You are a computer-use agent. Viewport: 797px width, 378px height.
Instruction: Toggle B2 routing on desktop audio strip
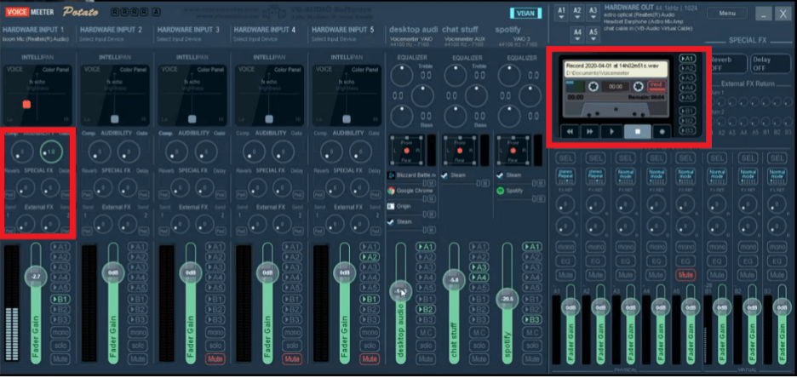426,309
